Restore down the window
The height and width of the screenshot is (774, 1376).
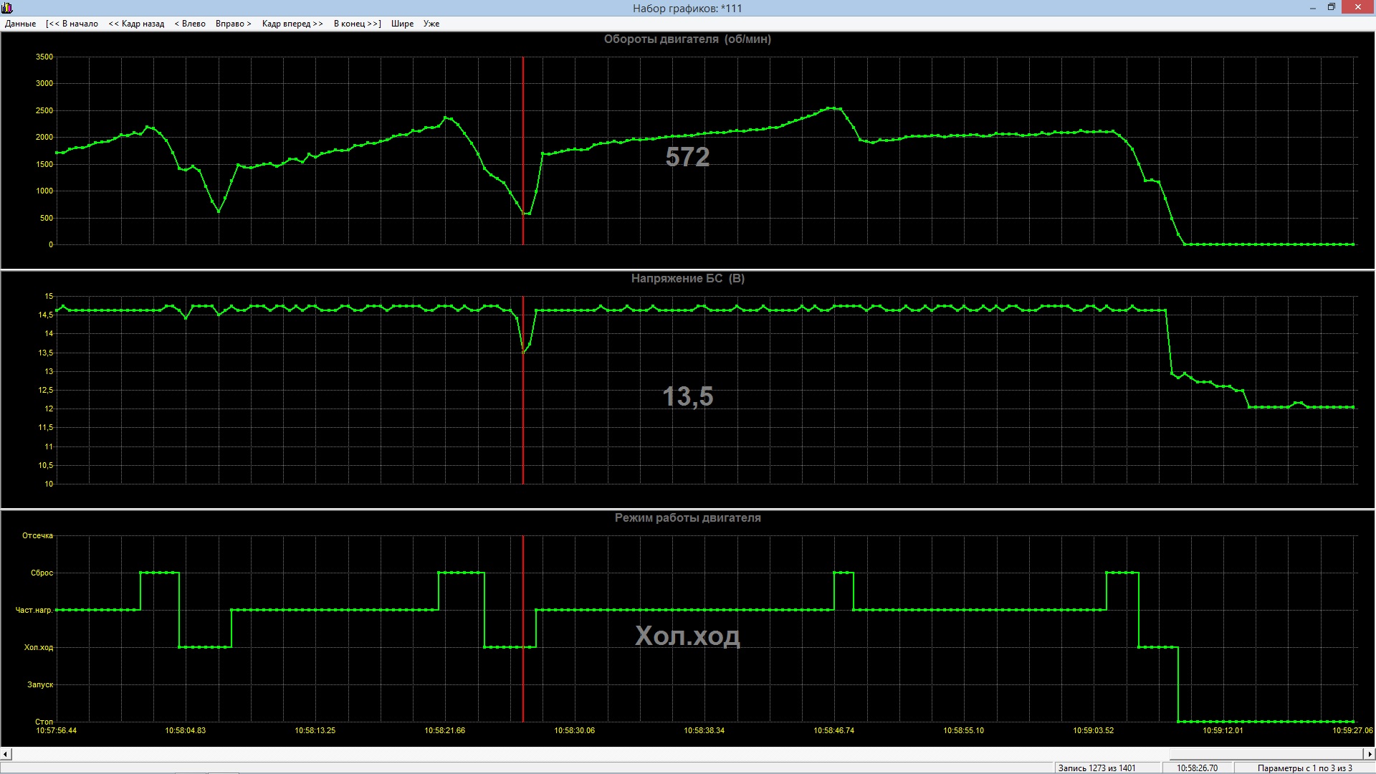(1331, 8)
